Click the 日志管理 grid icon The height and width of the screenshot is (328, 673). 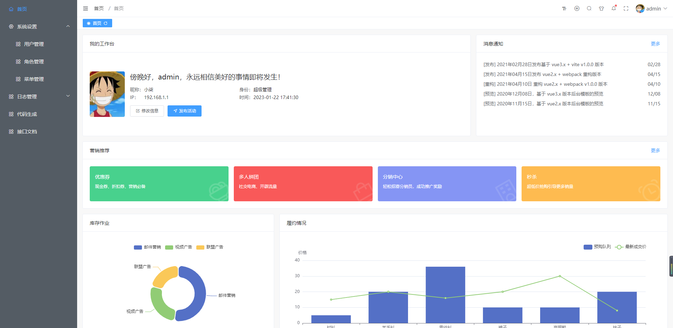coord(11,97)
